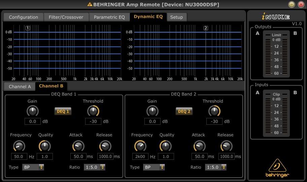The width and height of the screenshot is (307, 182).
Task: Switch to the Filter/Crossover tab
Action: coord(66,17)
